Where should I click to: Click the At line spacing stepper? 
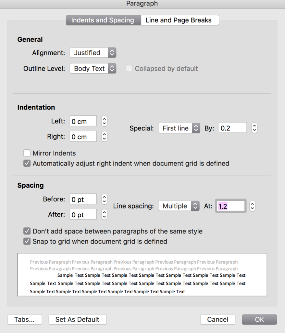[x=252, y=206]
